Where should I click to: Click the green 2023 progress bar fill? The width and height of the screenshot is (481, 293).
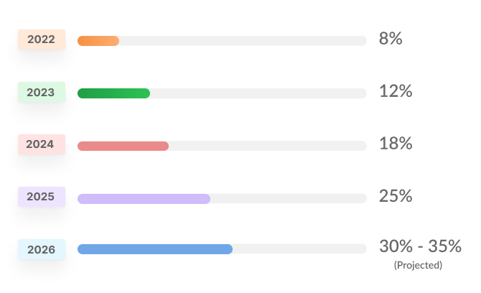coord(113,93)
